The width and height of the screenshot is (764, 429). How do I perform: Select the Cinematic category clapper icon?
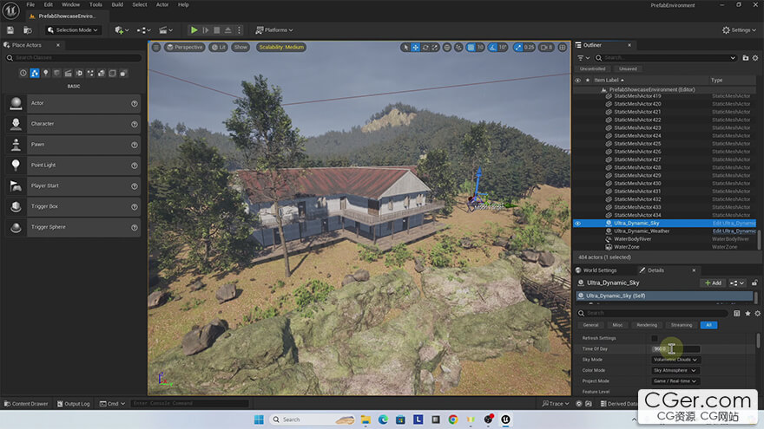[x=69, y=73]
